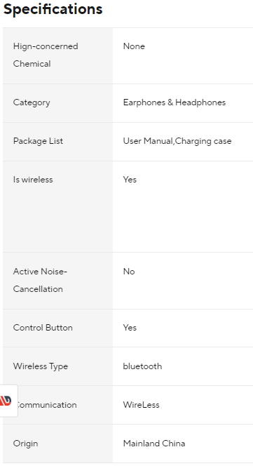
Task: Click the Is wireless label
Action: pyautogui.click(x=33, y=180)
